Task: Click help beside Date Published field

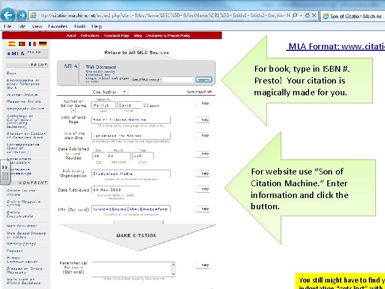Action: pyautogui.click(x=203, y=154)
